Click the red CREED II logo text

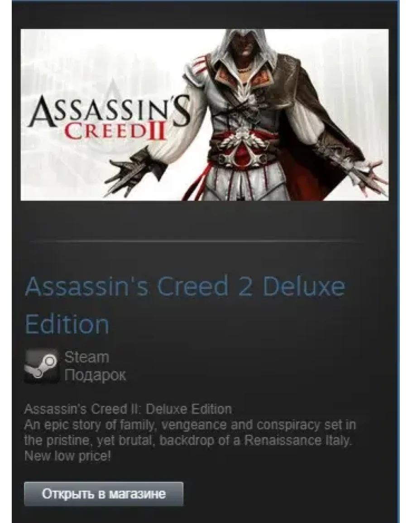[115, 132]
